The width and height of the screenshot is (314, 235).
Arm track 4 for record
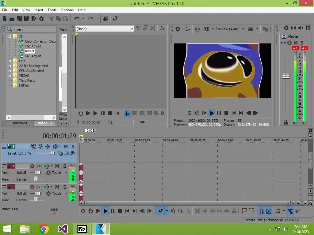[32, 166]
